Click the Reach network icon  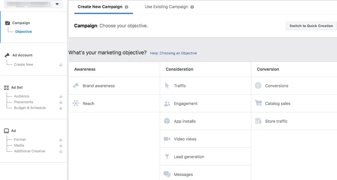click(x=76, y=103)
